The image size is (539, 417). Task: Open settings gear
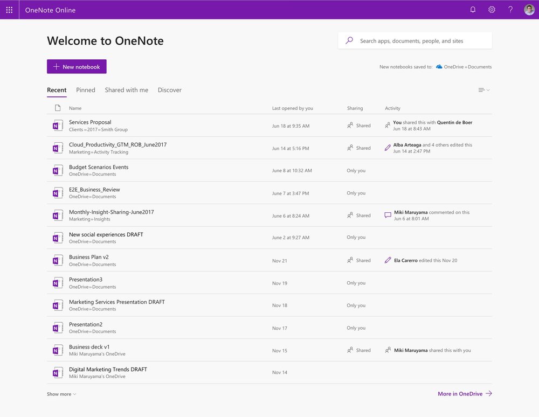pos(492,10)
